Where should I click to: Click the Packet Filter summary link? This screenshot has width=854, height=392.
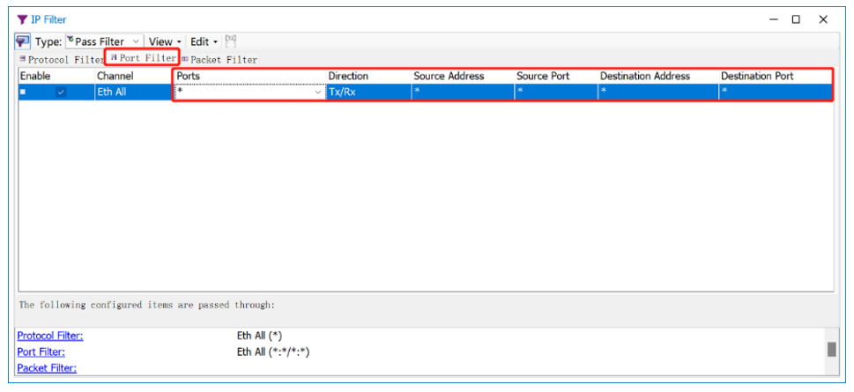[x=47, y=368]
